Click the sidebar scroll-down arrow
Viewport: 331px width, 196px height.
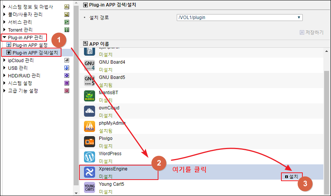76,193
